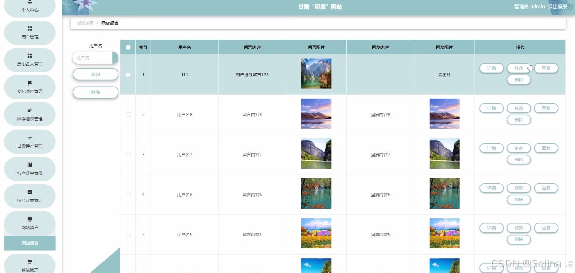The width and height of the screenshot is (575, 273).
Task: Open 详情 for the 用户名5 row
Action: [x=491, y=228]
